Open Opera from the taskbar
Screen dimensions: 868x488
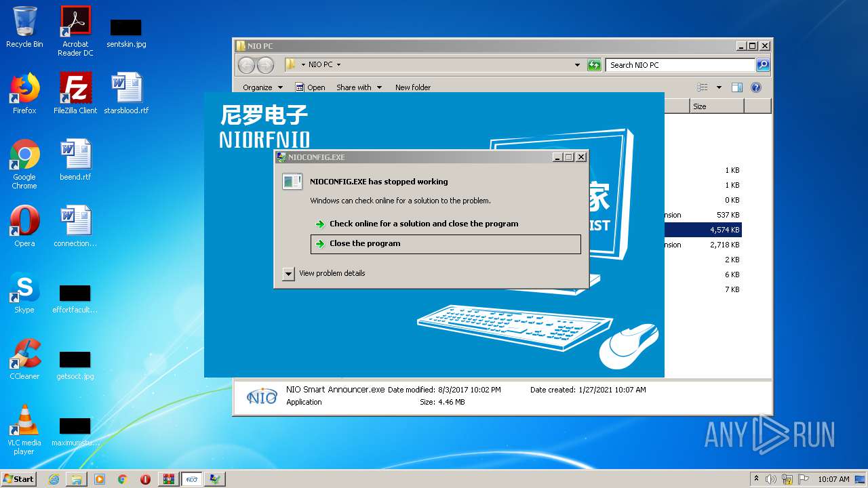coord(145,479)
